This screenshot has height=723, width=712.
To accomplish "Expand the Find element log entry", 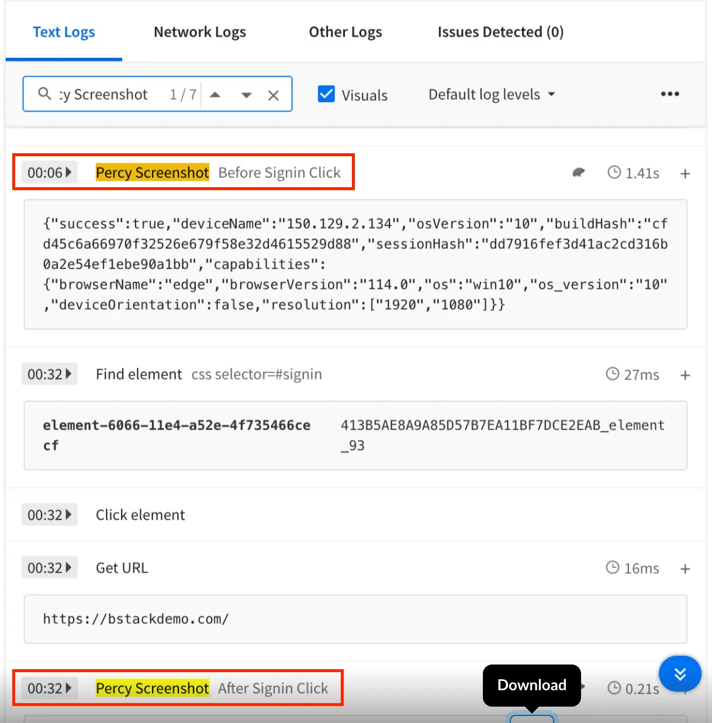I will [x=685, y=375].
